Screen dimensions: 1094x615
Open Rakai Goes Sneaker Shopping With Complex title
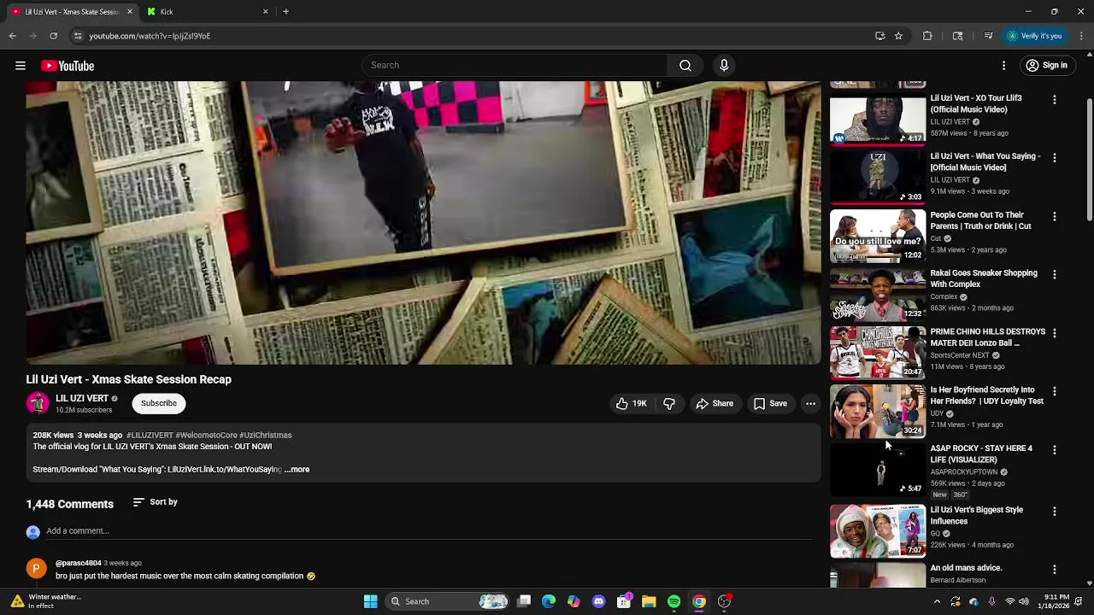click(x=984, y=278)
